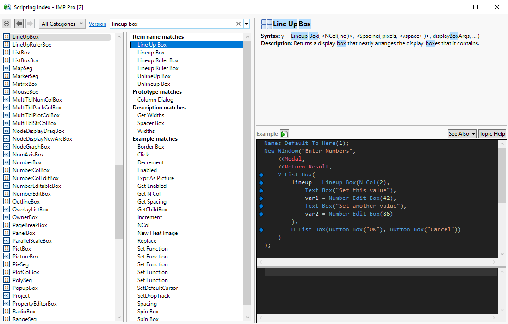Click the Line Up Box grid icon in the header
The width and height of the screenshot is (508, 324).
(x=266, y=24)
